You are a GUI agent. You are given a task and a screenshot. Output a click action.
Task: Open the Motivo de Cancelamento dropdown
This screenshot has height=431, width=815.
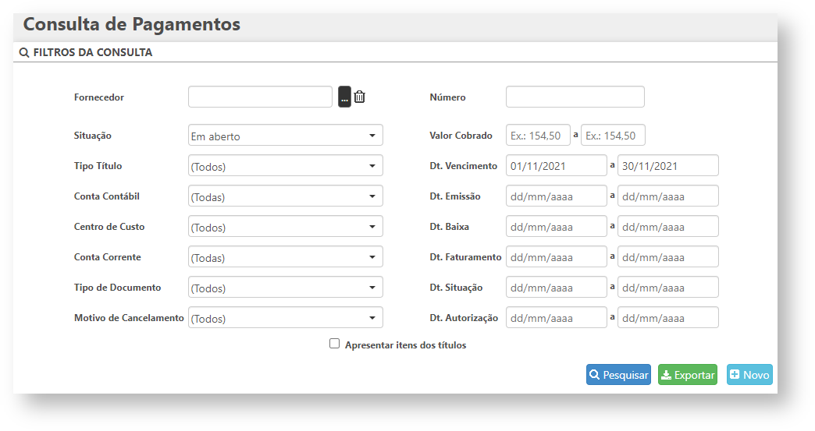click(286, 318)
